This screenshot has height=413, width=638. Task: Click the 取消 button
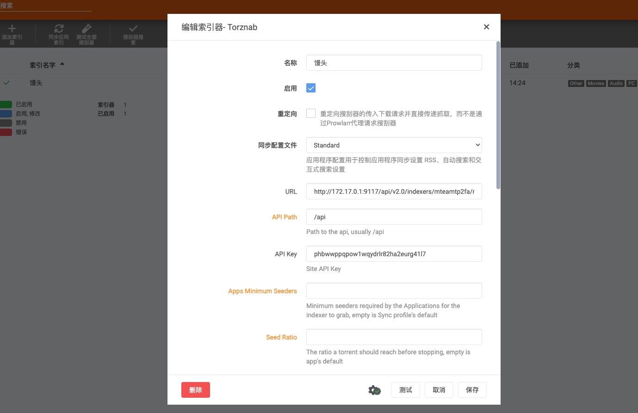point(439,390)
